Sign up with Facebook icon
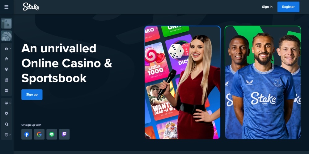This screenshot has width=309, height=154. click(27, 134)
